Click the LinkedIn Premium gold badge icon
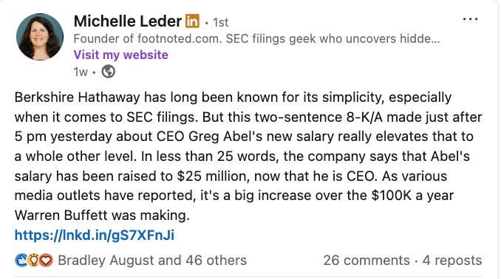Image resolution: width=501 pixels, height=279 pixels. coord(192,21)
